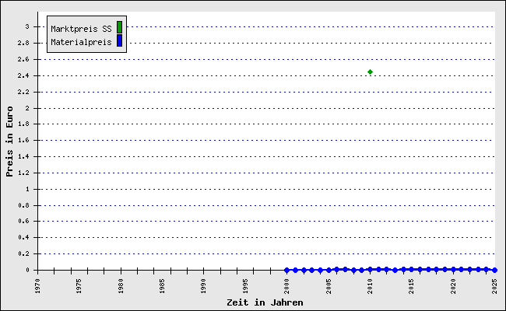Click the 'Preis in Euro' y-axis title

point(9,145)
